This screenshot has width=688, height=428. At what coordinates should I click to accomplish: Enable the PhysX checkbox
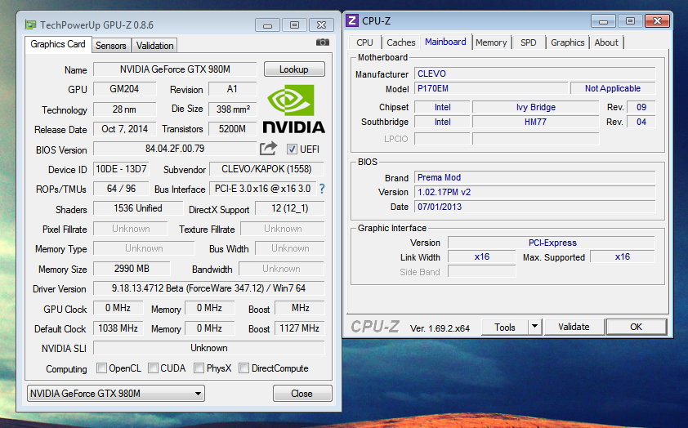(x=199, y=368)
